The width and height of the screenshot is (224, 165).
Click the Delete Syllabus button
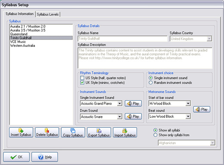(47, 132)
